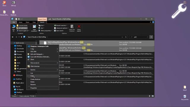Choose Copy in context menu

(x=43, y=76)
